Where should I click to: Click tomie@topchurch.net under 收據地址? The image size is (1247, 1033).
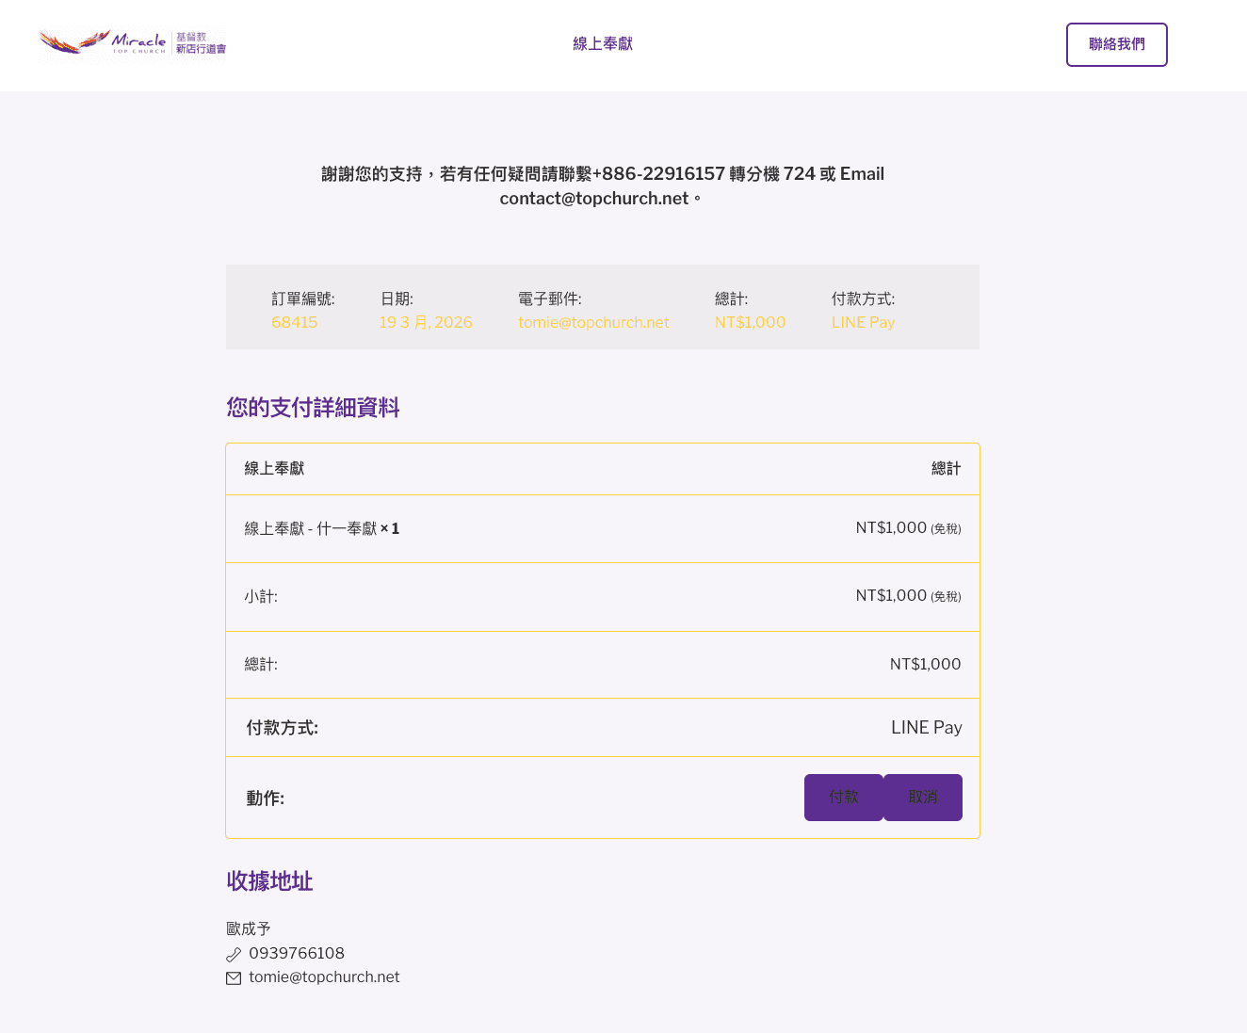click(x=324, y=977)
